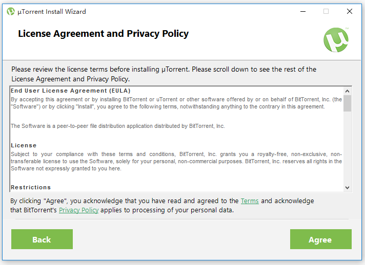This screenshot has width=365, height=265.
Task: Click the 'Restrictions' section heading
Action: pyautogui.click(x=31, y=188)
